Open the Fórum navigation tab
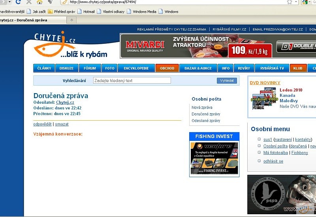The height and width of the screenshot is (217, 316). tap(90, 68)
